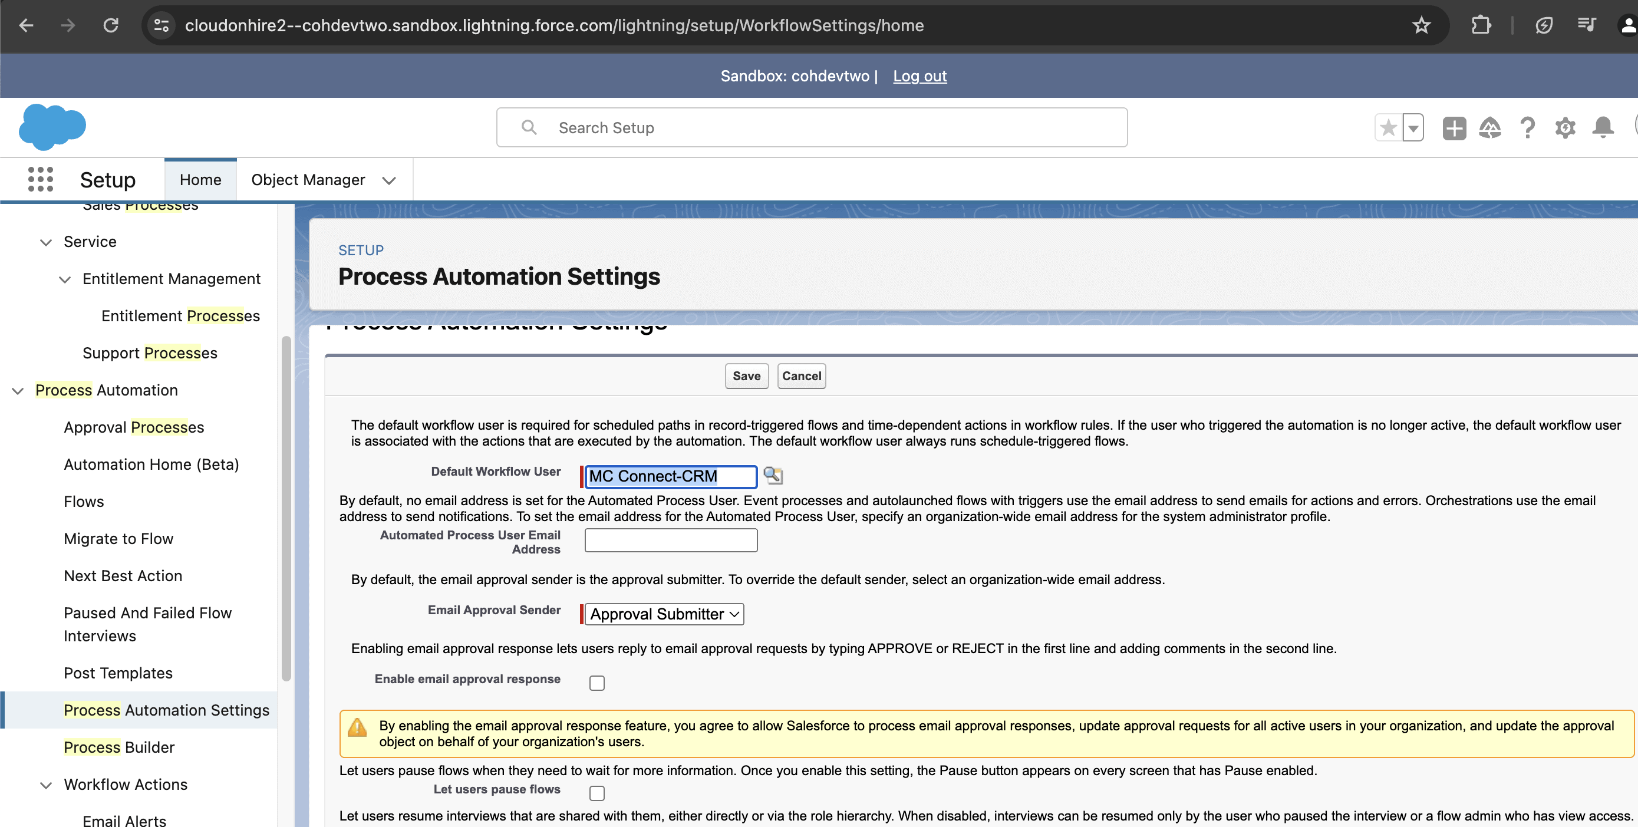Viewport: 1638px width, 827px height.
Task: Open Post Templates in the sidebar
Action: point(118,673)
